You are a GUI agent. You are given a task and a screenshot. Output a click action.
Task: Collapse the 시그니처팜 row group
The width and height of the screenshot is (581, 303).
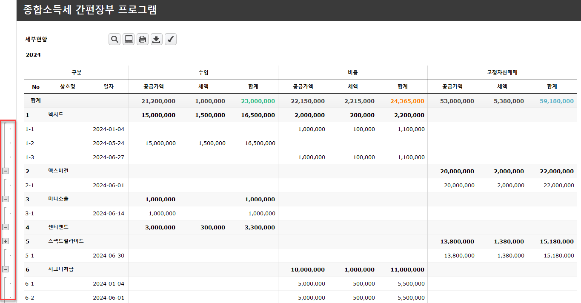pyautogui.click(x=6, y=269)
